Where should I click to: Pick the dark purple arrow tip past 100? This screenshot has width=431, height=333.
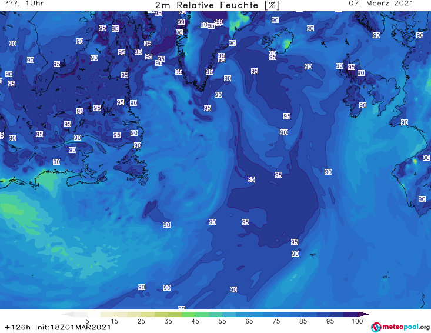click(363, 315)
